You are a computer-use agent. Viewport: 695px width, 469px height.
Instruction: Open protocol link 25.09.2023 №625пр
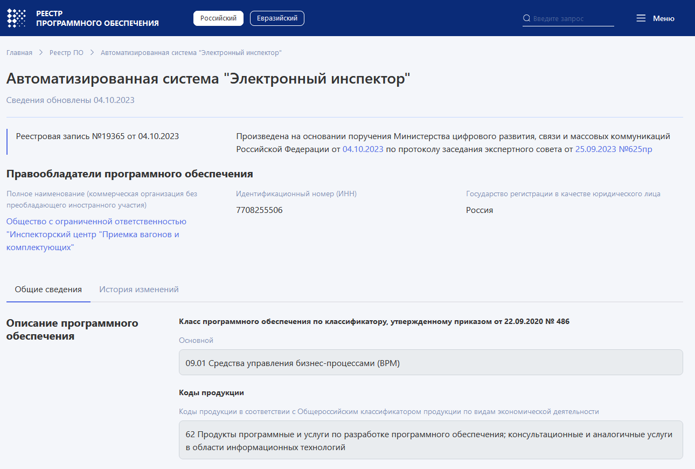[614, 149]
